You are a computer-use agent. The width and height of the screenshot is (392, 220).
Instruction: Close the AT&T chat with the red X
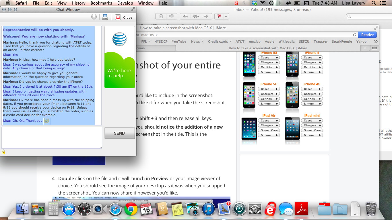(118, 17)
